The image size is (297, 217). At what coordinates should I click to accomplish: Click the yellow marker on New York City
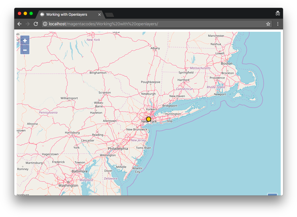click(x=149, y=119)
